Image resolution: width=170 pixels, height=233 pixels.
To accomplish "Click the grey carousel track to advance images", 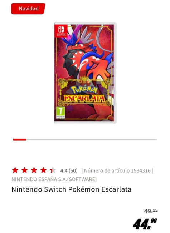I will [92, 139].
